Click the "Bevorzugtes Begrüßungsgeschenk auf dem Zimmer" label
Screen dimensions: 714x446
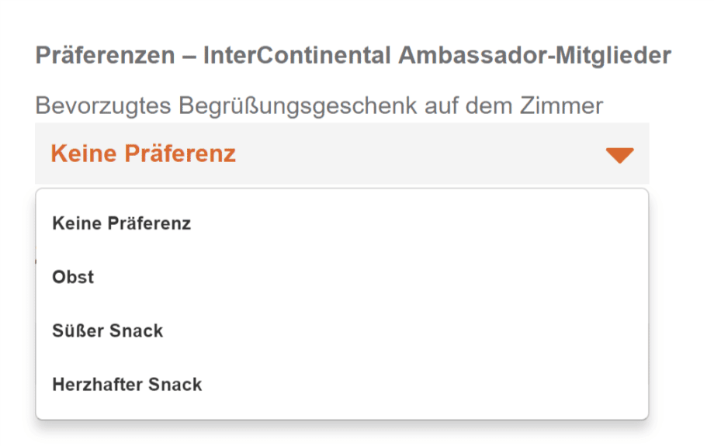pos(319,105)
